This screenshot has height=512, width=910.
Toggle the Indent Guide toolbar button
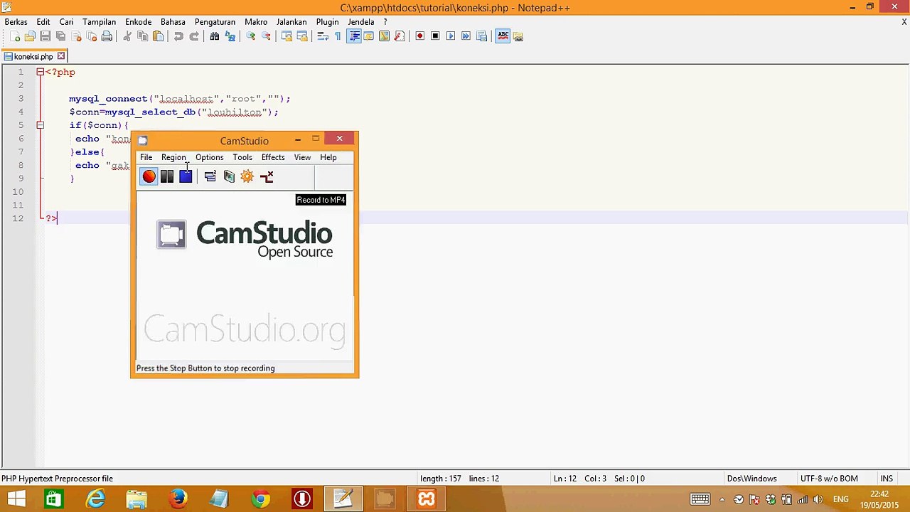353,36
